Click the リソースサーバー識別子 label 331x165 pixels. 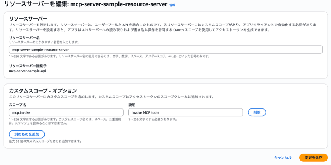point(28,65)
